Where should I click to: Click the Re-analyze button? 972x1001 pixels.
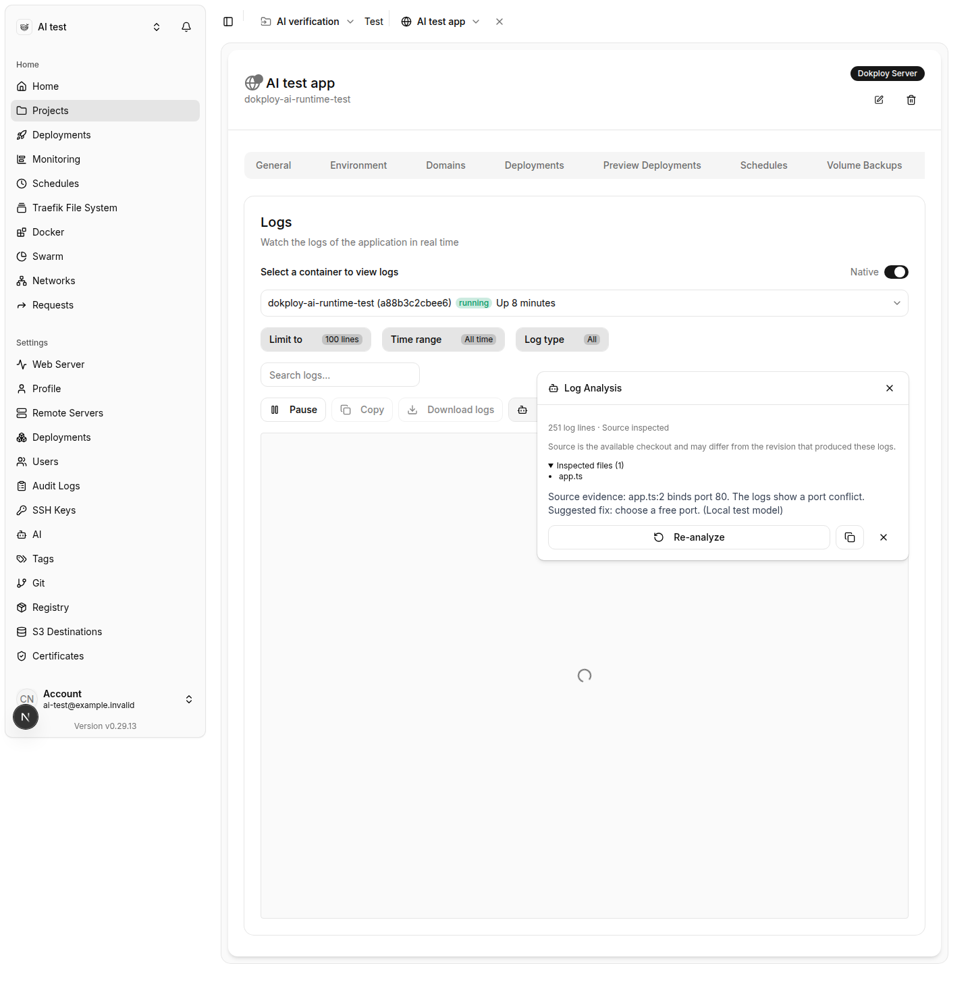coord(689,537)
